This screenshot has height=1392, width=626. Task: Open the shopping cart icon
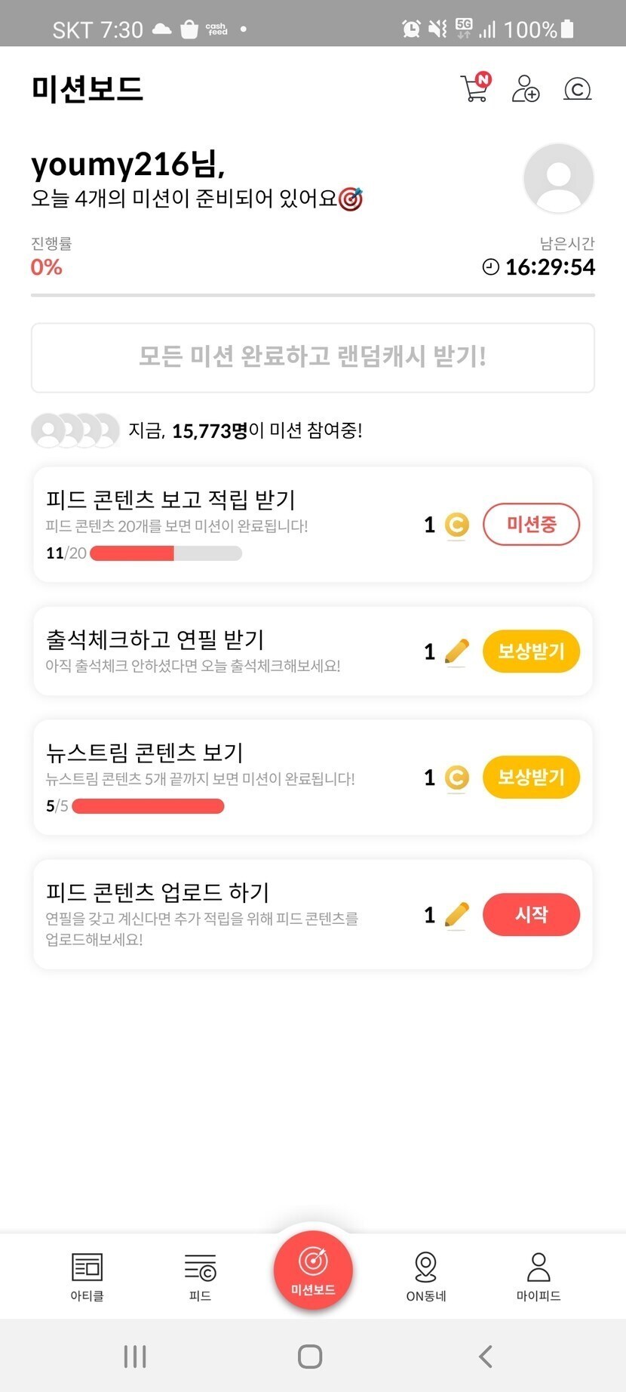click(x=474, y=88)
